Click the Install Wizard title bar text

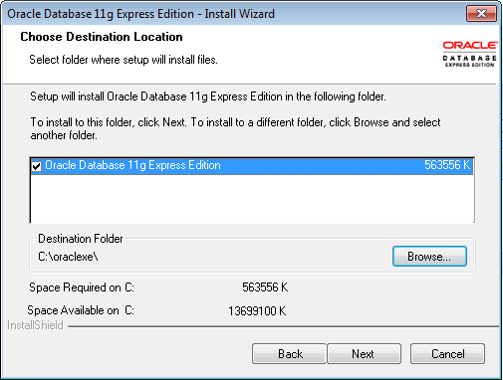pos(141,14)
